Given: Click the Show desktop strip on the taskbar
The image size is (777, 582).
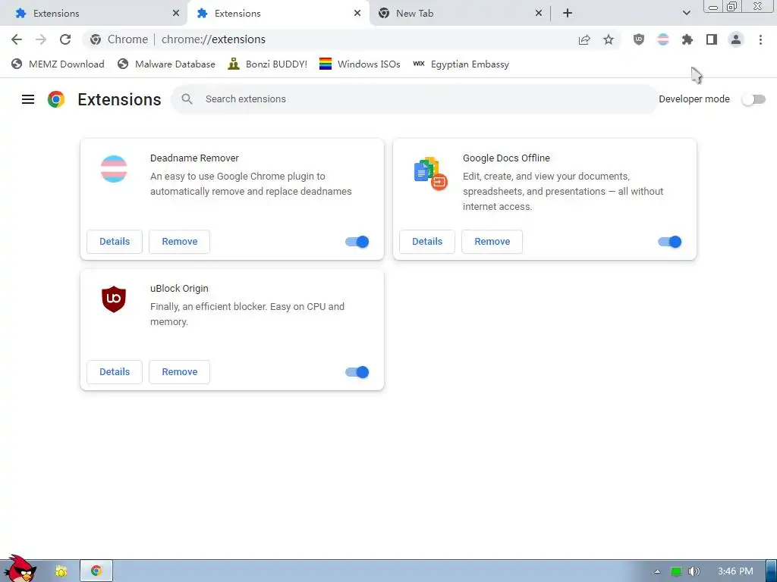Looking at the screenshot, I should (771, 571).
